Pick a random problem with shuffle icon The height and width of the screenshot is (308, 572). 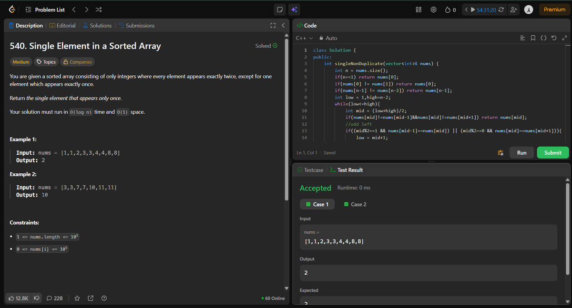coord(98,10)
